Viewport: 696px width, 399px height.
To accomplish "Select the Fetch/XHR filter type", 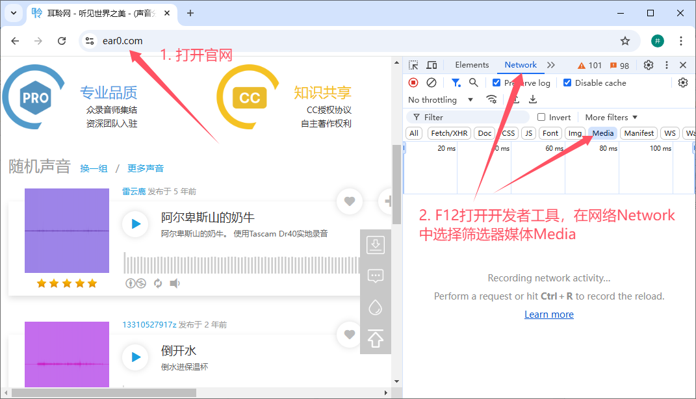I will coord(448,133).
